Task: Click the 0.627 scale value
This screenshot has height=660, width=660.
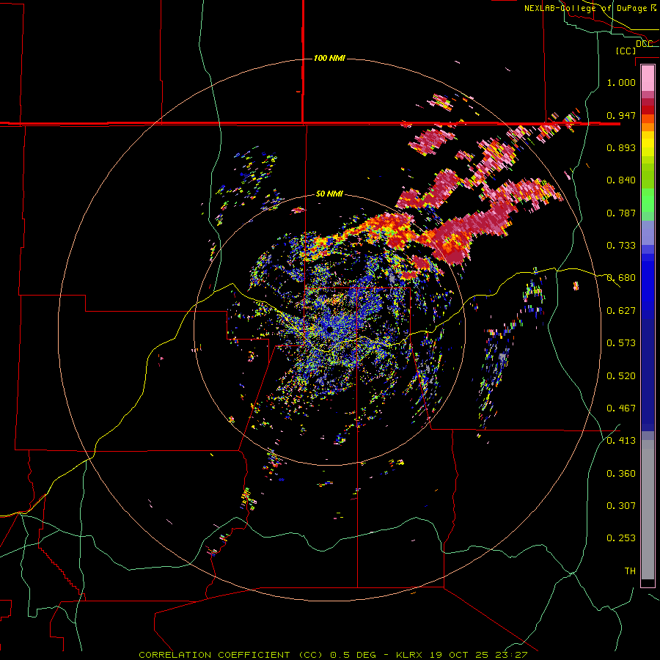Action: point(621,310)
